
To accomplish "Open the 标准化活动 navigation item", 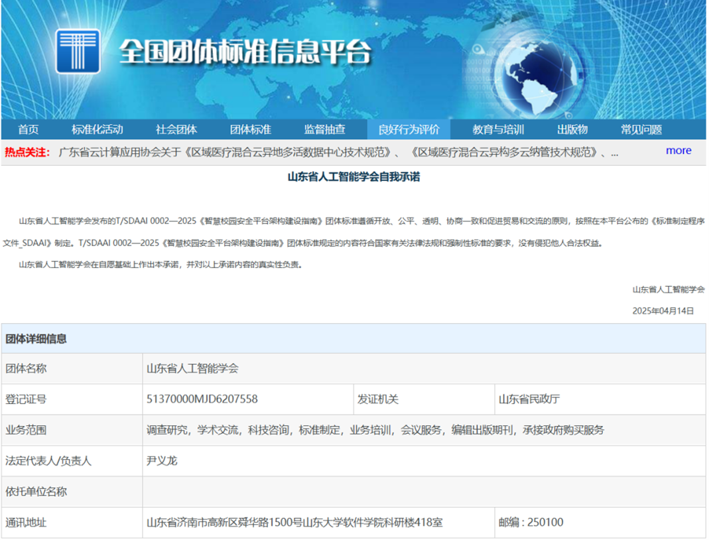I will (97, 130).
